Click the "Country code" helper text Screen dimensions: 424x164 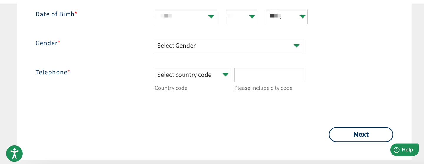(171, 88)
